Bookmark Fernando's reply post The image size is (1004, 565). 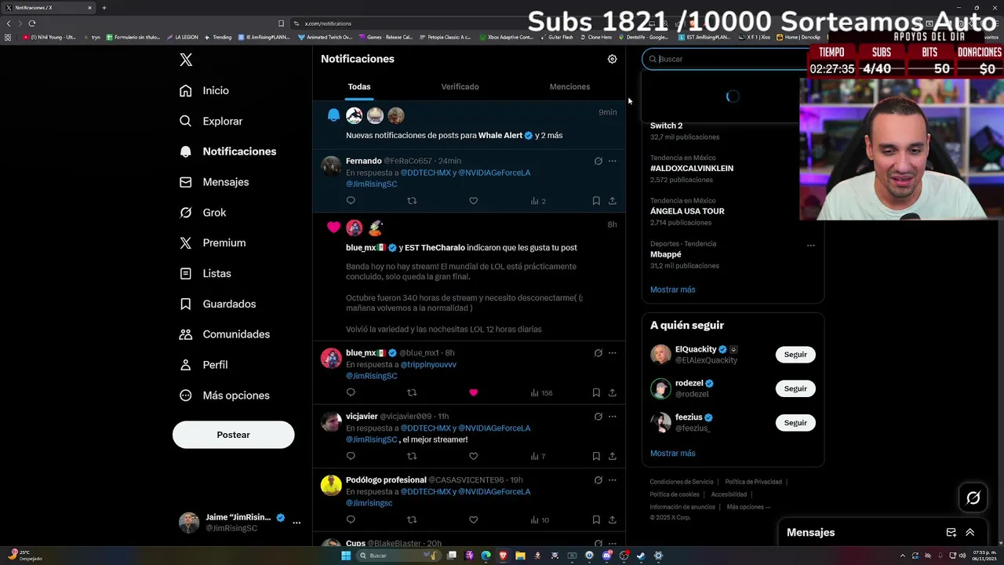[x=596, y=201]
